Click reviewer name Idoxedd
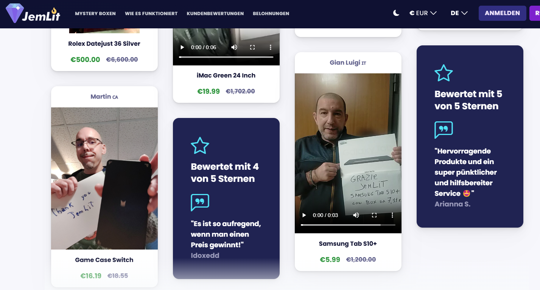 coord(205,255)
